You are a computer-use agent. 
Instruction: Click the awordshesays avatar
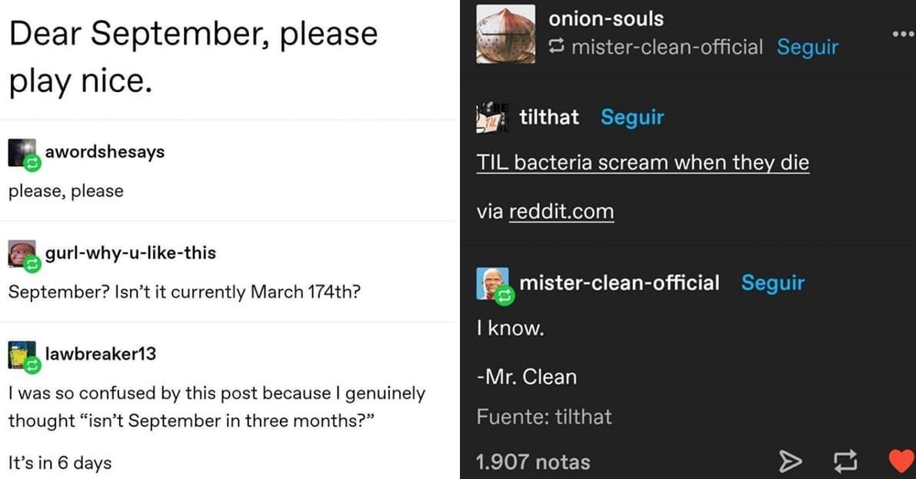click(x=22, y=154)
